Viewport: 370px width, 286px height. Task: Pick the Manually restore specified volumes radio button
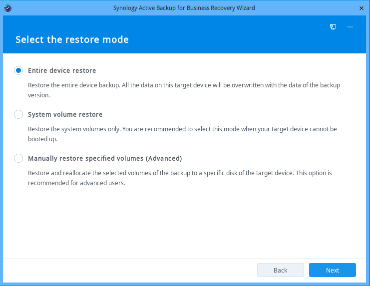click(18, 158)
